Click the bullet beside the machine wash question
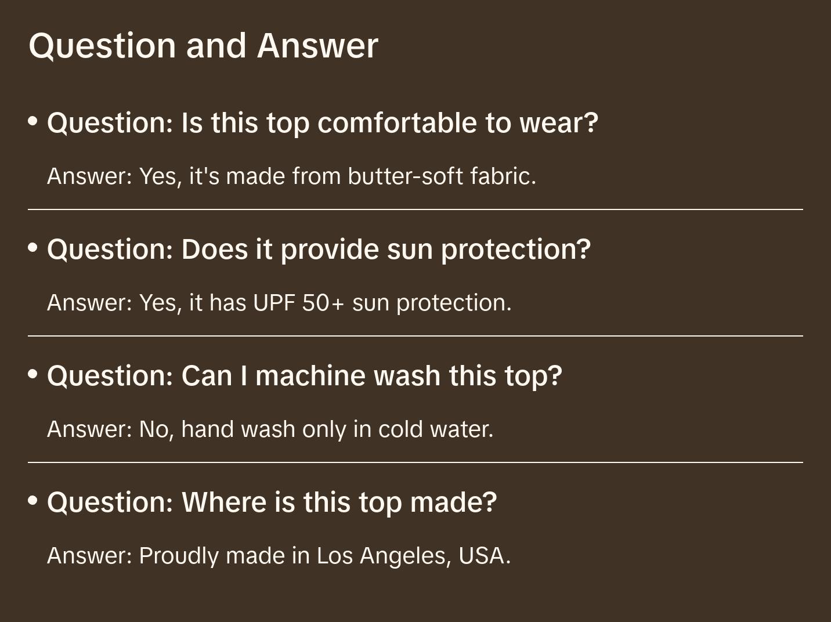The width and height of the screenshot is (831, 622). point(33,374)
